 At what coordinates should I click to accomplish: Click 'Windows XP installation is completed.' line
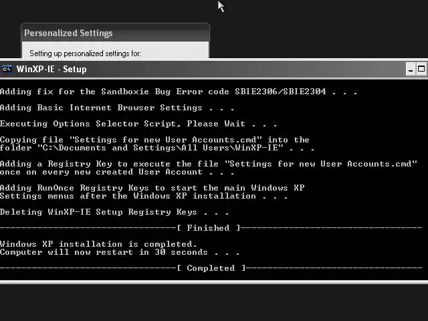(98, 244)
